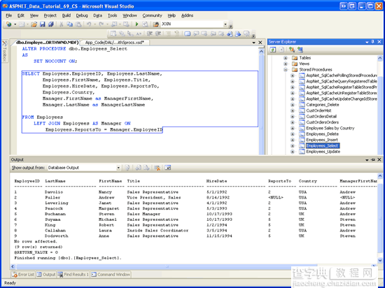Viewport: 385px width, 288px height.
Task: Open the active document list dropdown arrow
Action: 253,43
